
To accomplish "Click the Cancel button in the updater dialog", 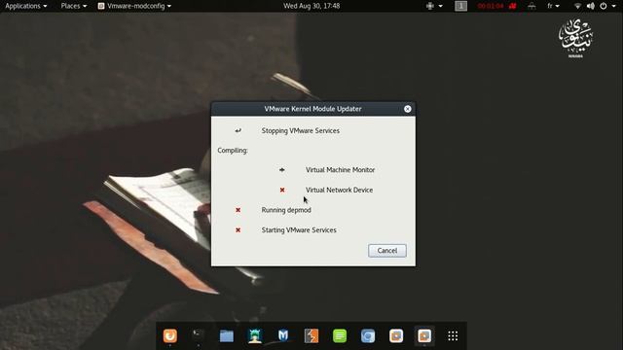I will (387, 251).
